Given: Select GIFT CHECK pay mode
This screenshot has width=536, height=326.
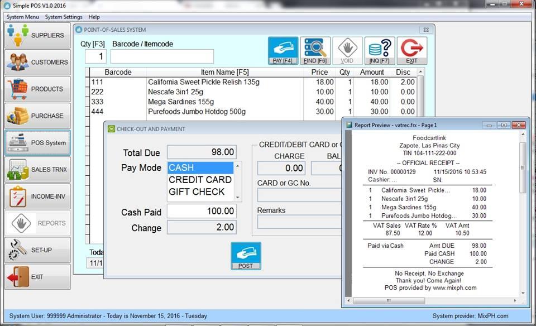Looking at the screenshot, I should [x=200, y=191].
